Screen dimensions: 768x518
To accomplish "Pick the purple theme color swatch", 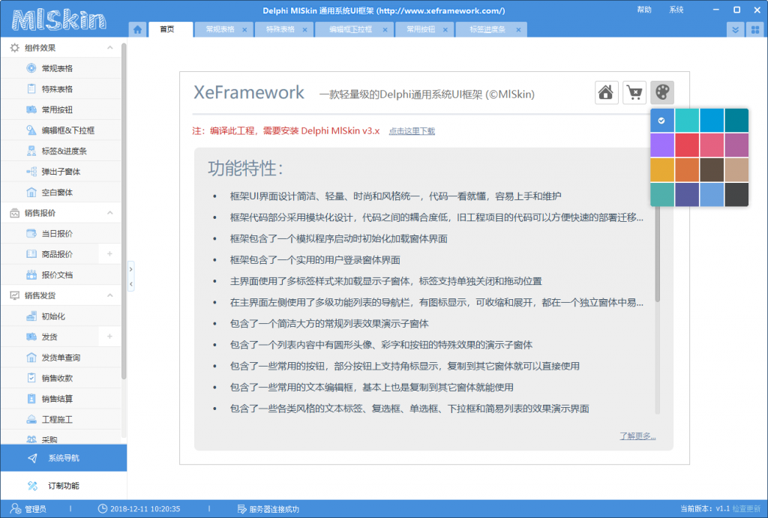I will [662, 145].
